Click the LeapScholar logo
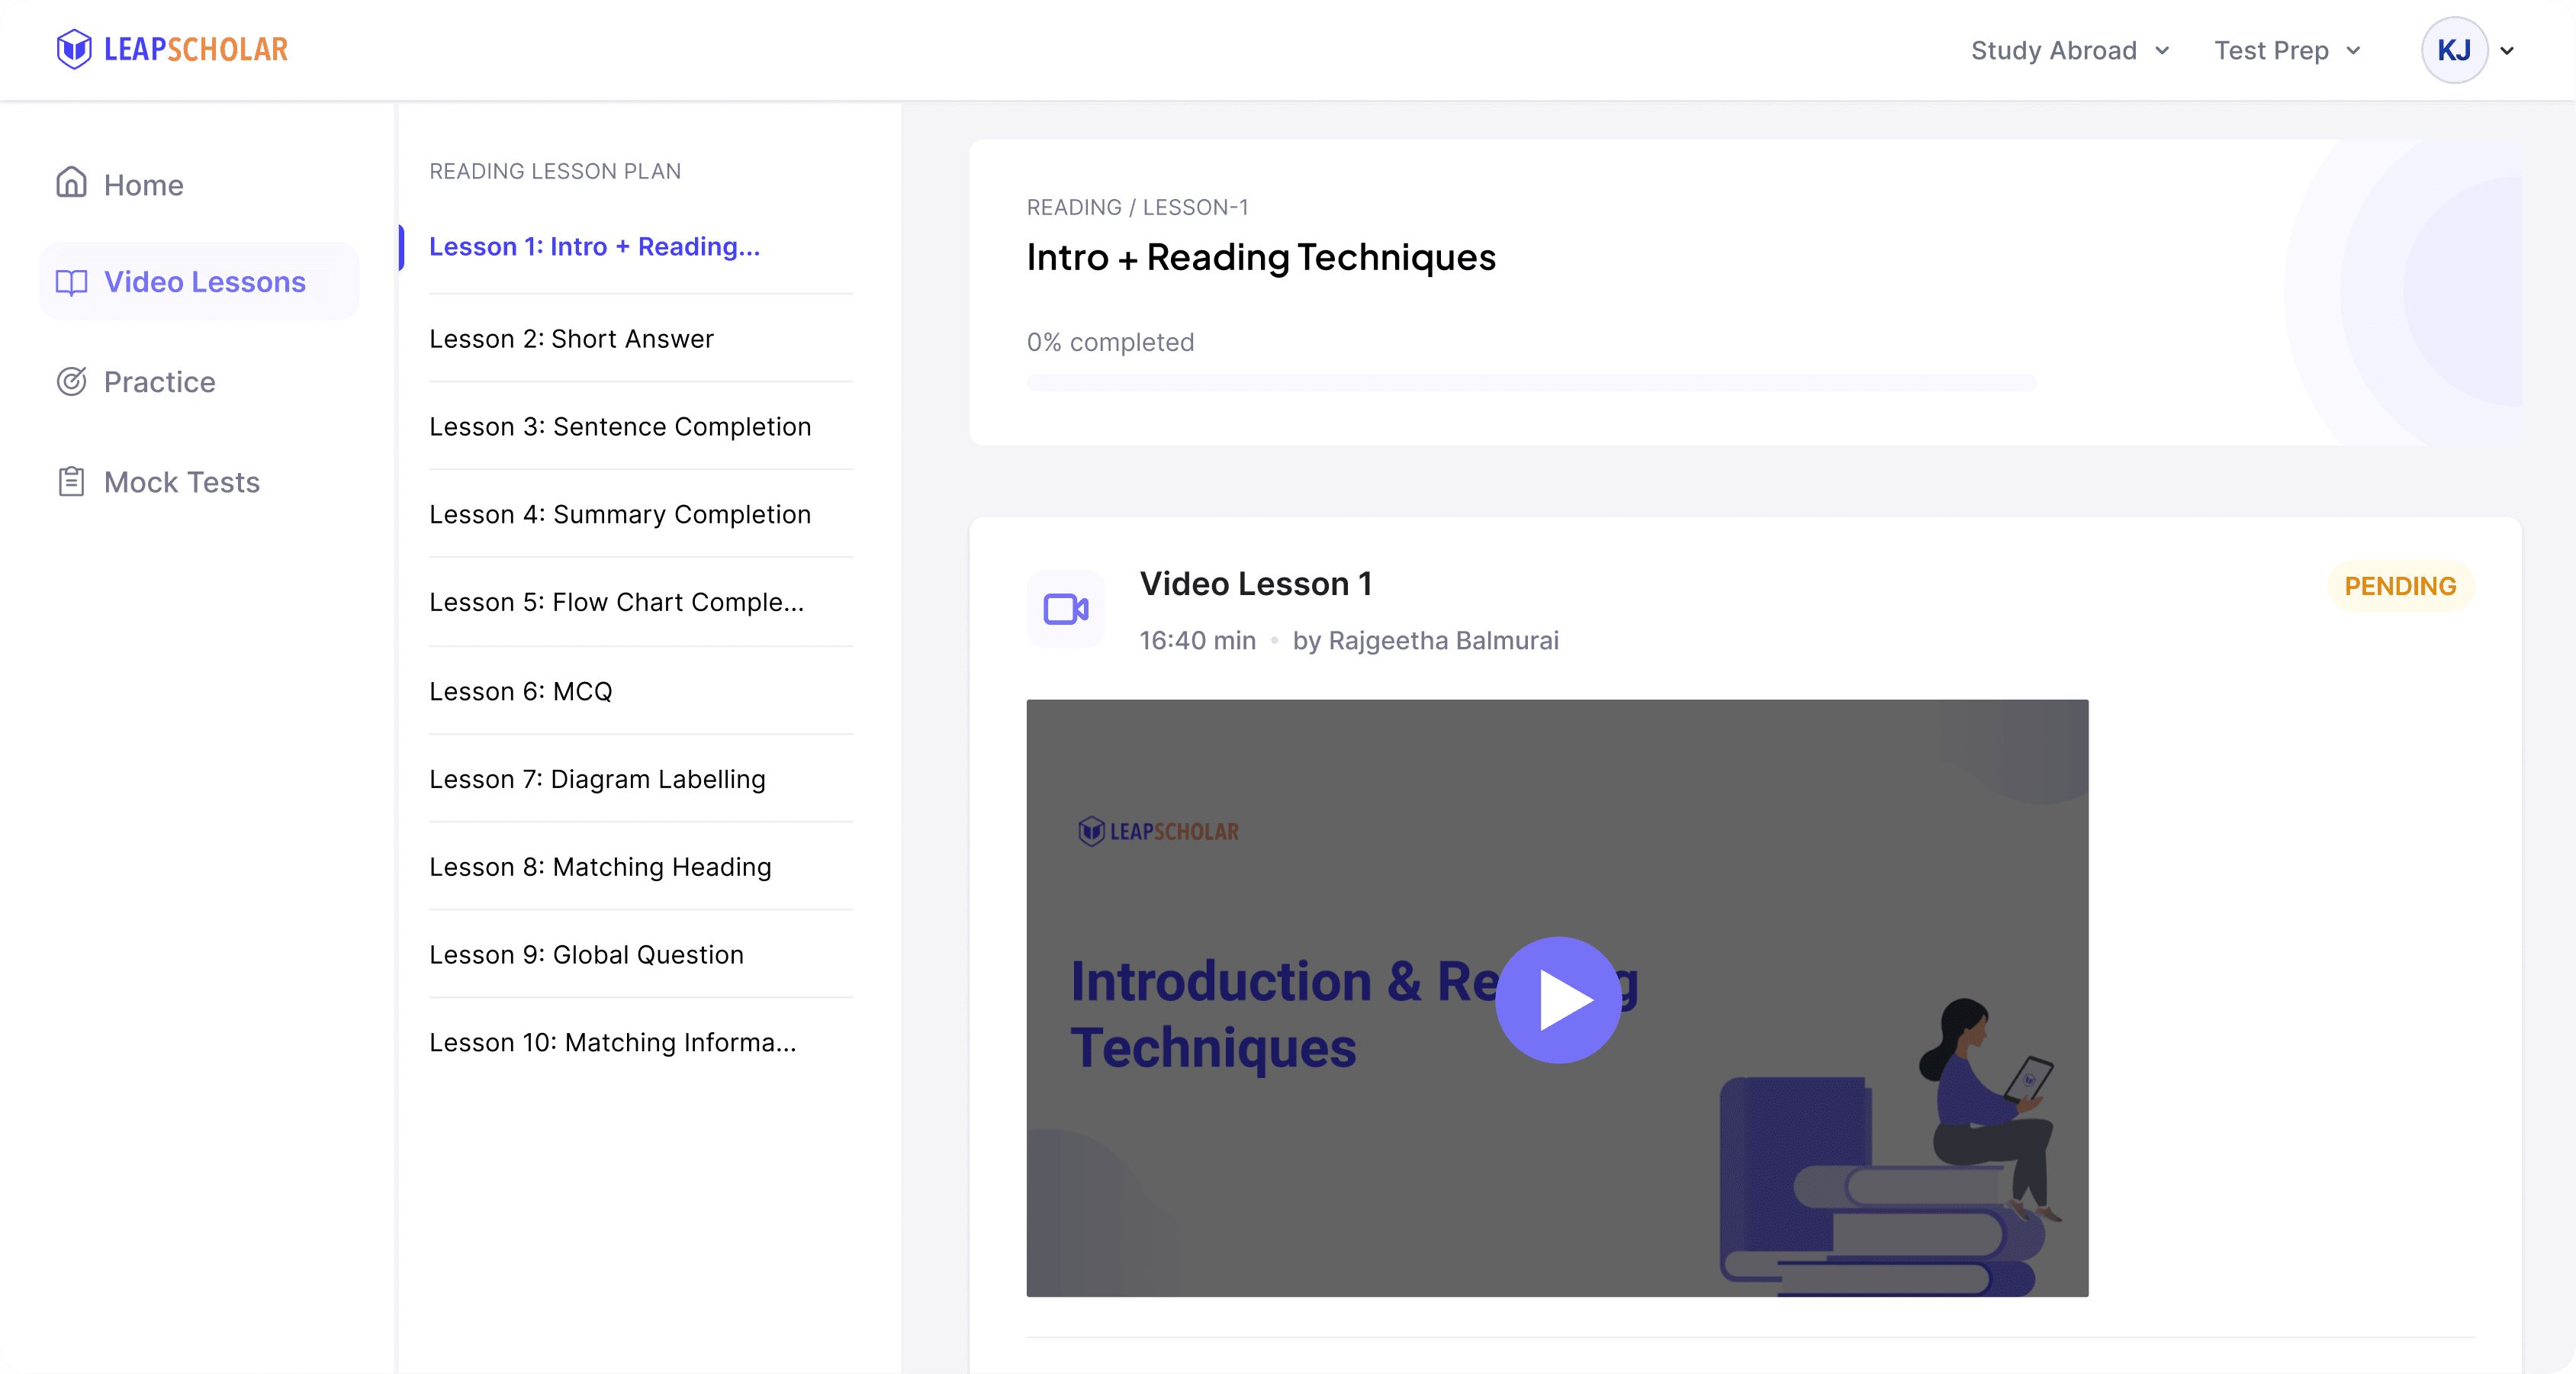 click(x=172, y=49)
